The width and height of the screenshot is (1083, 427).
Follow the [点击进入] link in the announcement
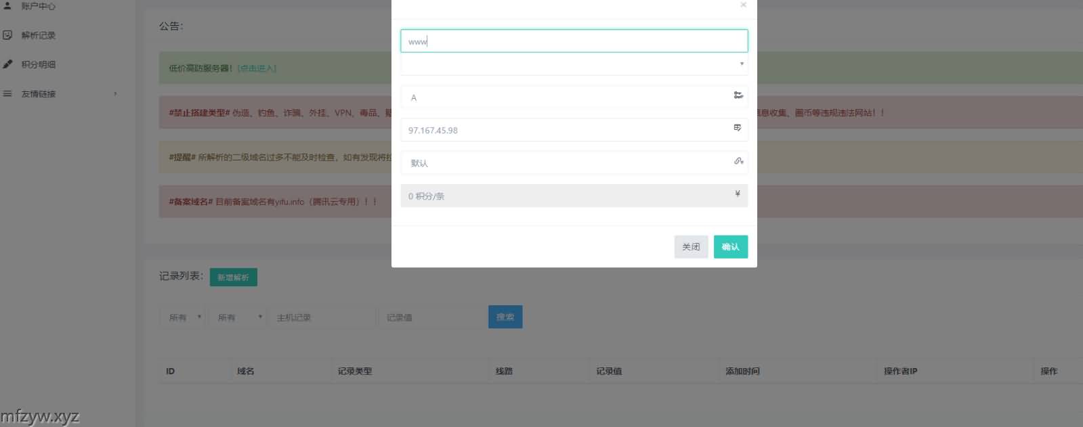coord(257,68)
